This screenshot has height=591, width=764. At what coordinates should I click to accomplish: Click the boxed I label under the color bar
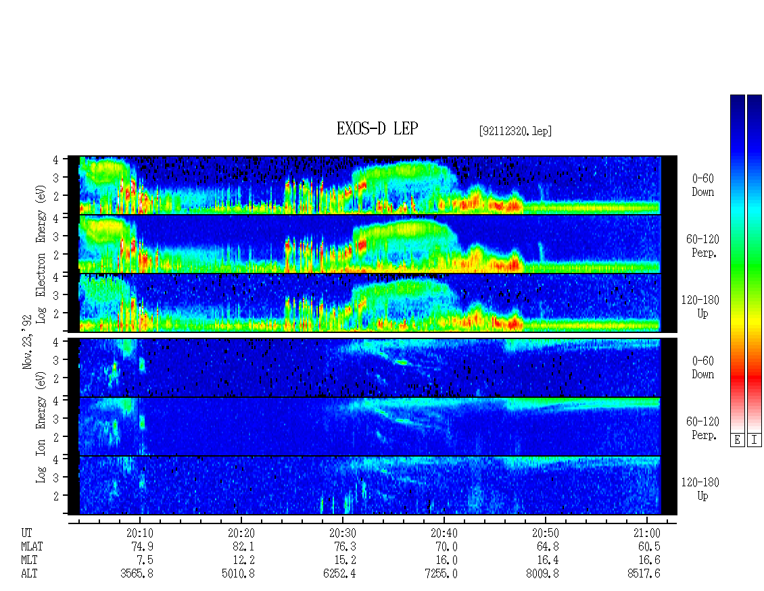point(755,440)
